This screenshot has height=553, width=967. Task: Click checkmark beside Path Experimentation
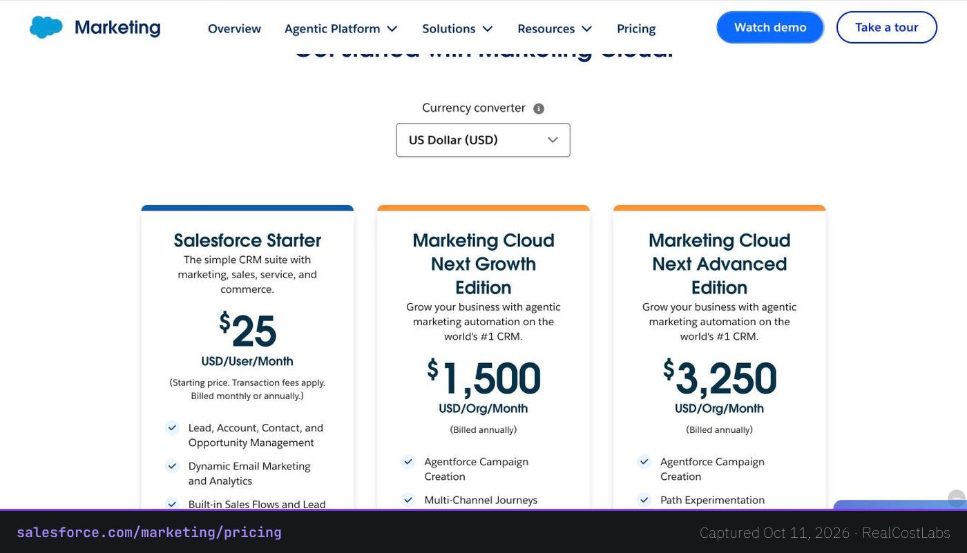click(x=644, y=500)
